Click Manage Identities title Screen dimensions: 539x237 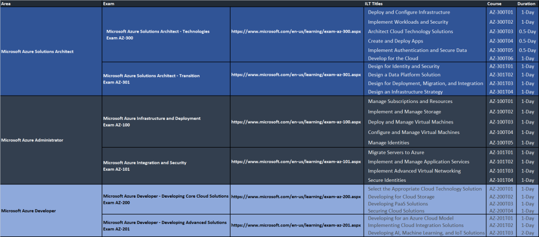(388, 142)
